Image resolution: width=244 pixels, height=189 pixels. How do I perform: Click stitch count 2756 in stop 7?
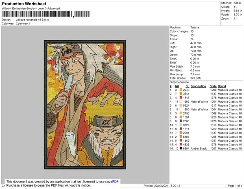[x=186, y=113]
